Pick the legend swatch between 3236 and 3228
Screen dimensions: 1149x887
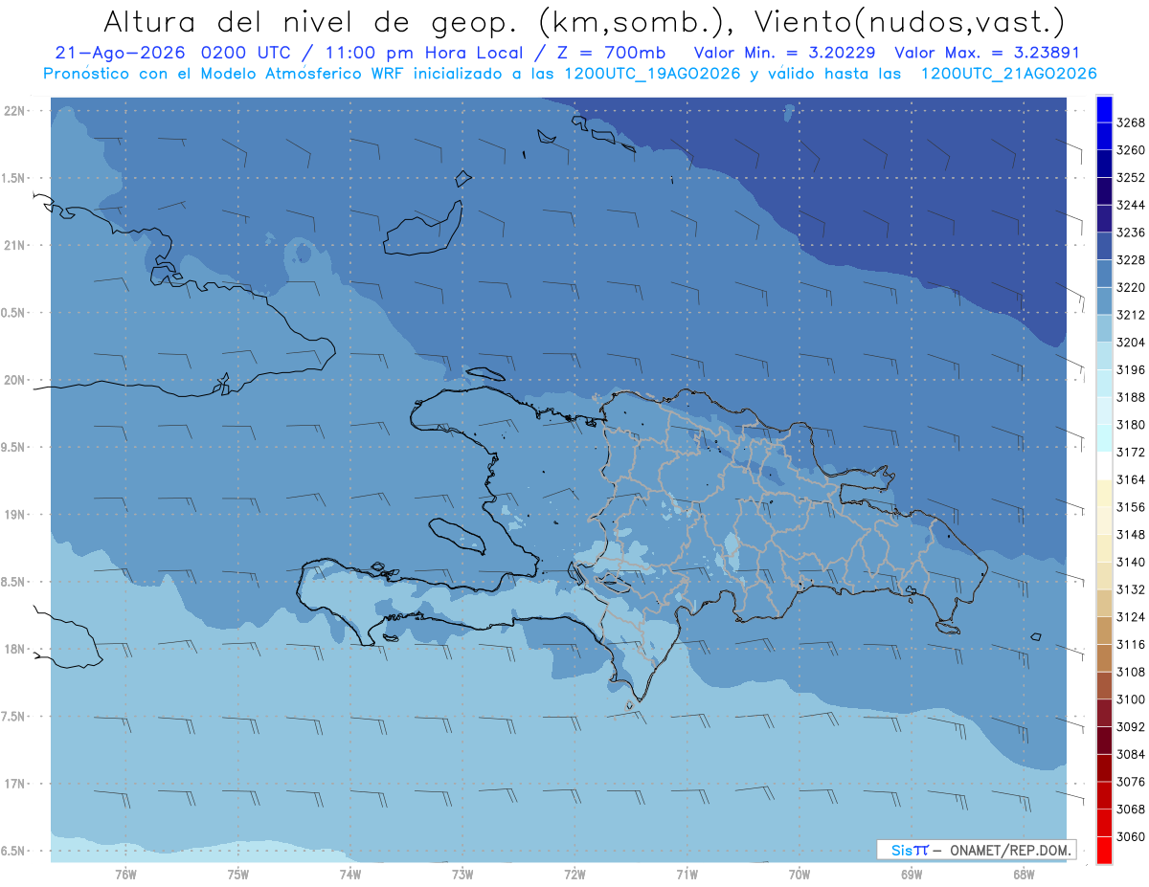tap(1104, 246)
